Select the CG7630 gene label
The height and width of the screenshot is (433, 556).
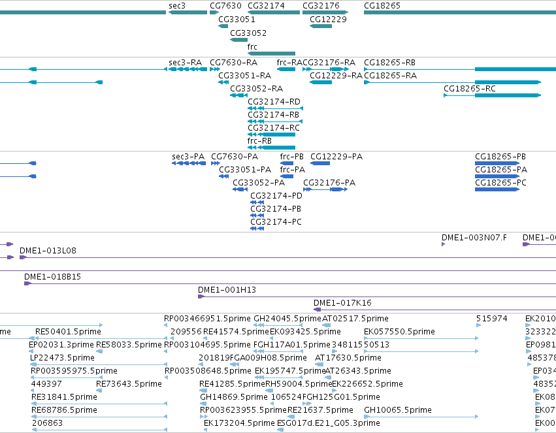point(225,6)
